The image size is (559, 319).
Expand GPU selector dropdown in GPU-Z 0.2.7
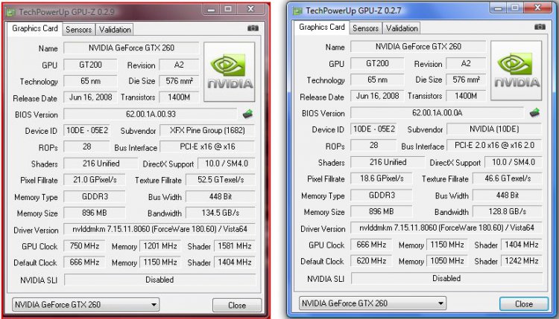click(x=440, y=303)
